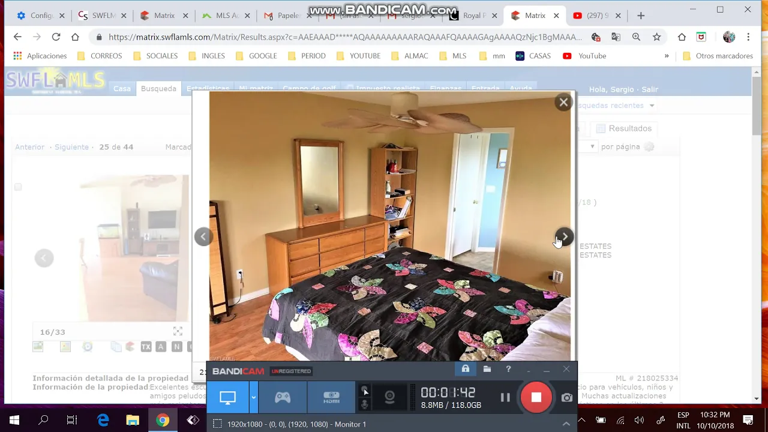Expand listing photo to fullscreen
Screen dimensions: 768x432
click(x=178, y=331)
